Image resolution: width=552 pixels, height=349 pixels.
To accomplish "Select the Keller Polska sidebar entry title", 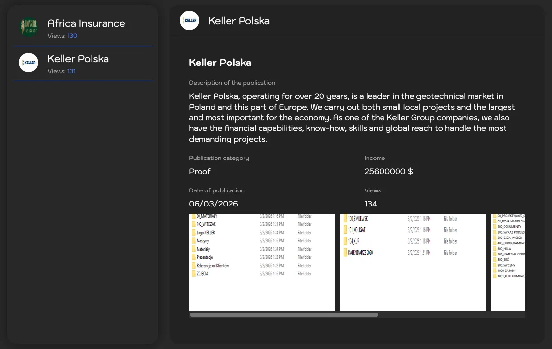I will click(78, 59).
